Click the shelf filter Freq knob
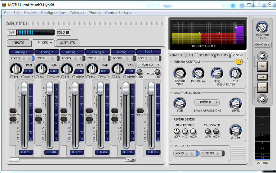The width and height of the screenshot is (276, 173). [x=217, y=73]
